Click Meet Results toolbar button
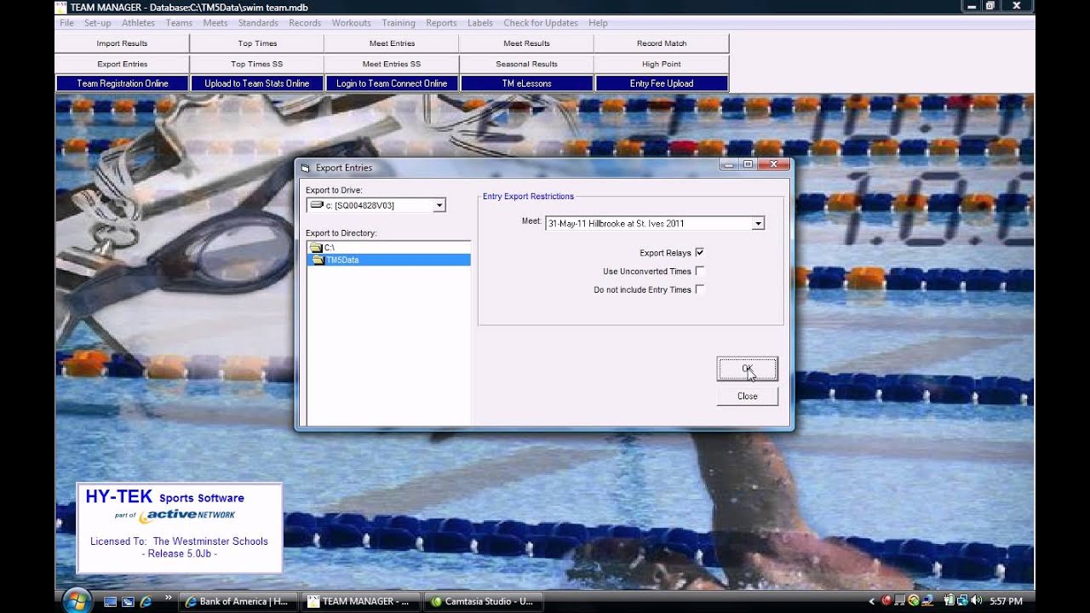 pos(526,43)
